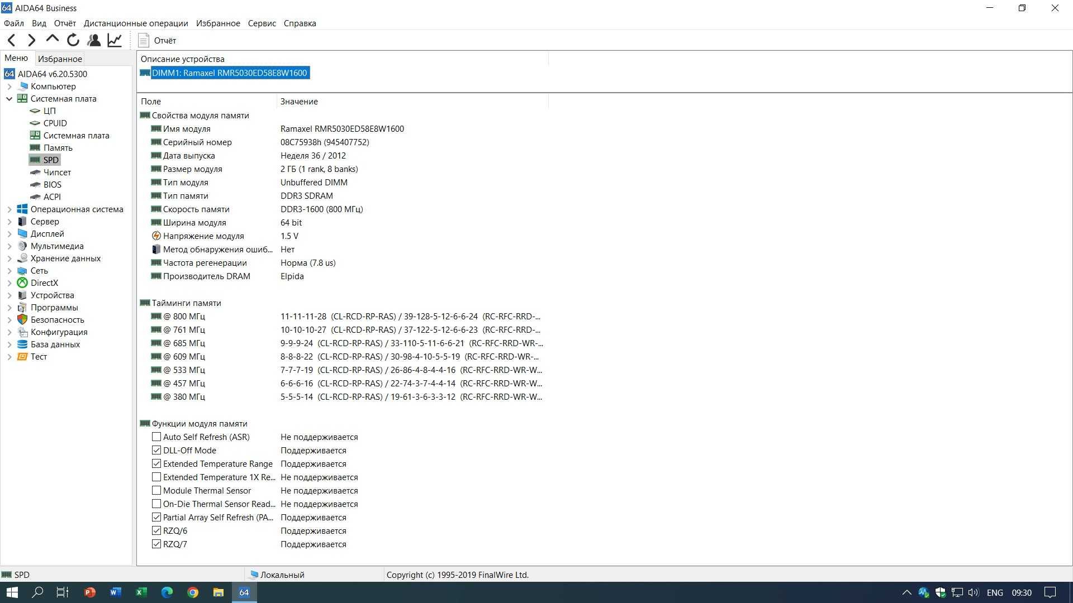1073x603 pixels.
Task: Expand the Операционная система node
Action: coord(10,209)
